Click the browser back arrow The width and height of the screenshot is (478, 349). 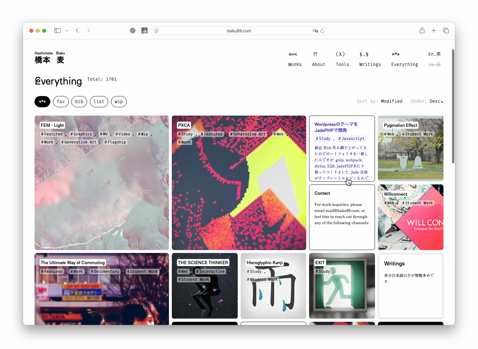(77, 31)
